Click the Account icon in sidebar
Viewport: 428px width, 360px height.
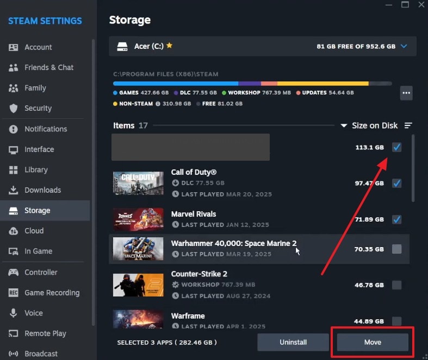pos(14,47)
